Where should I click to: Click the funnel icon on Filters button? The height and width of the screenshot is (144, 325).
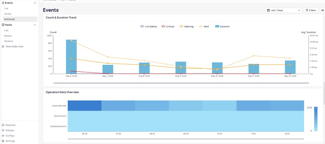pos(307,10)
